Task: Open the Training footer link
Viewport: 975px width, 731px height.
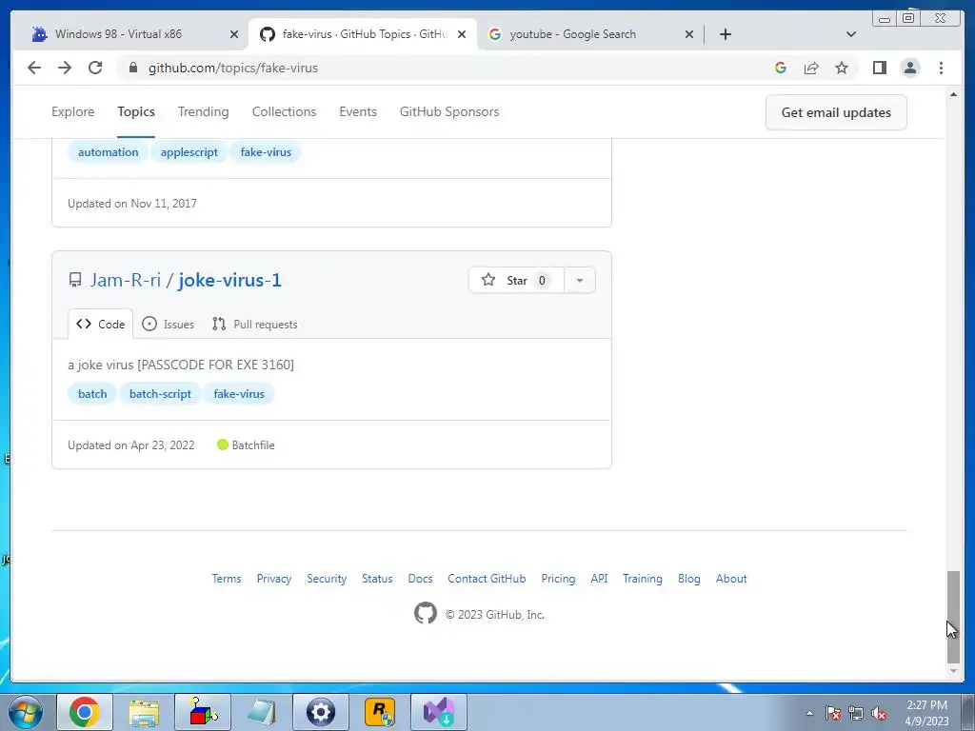Action: pos(643,579)
